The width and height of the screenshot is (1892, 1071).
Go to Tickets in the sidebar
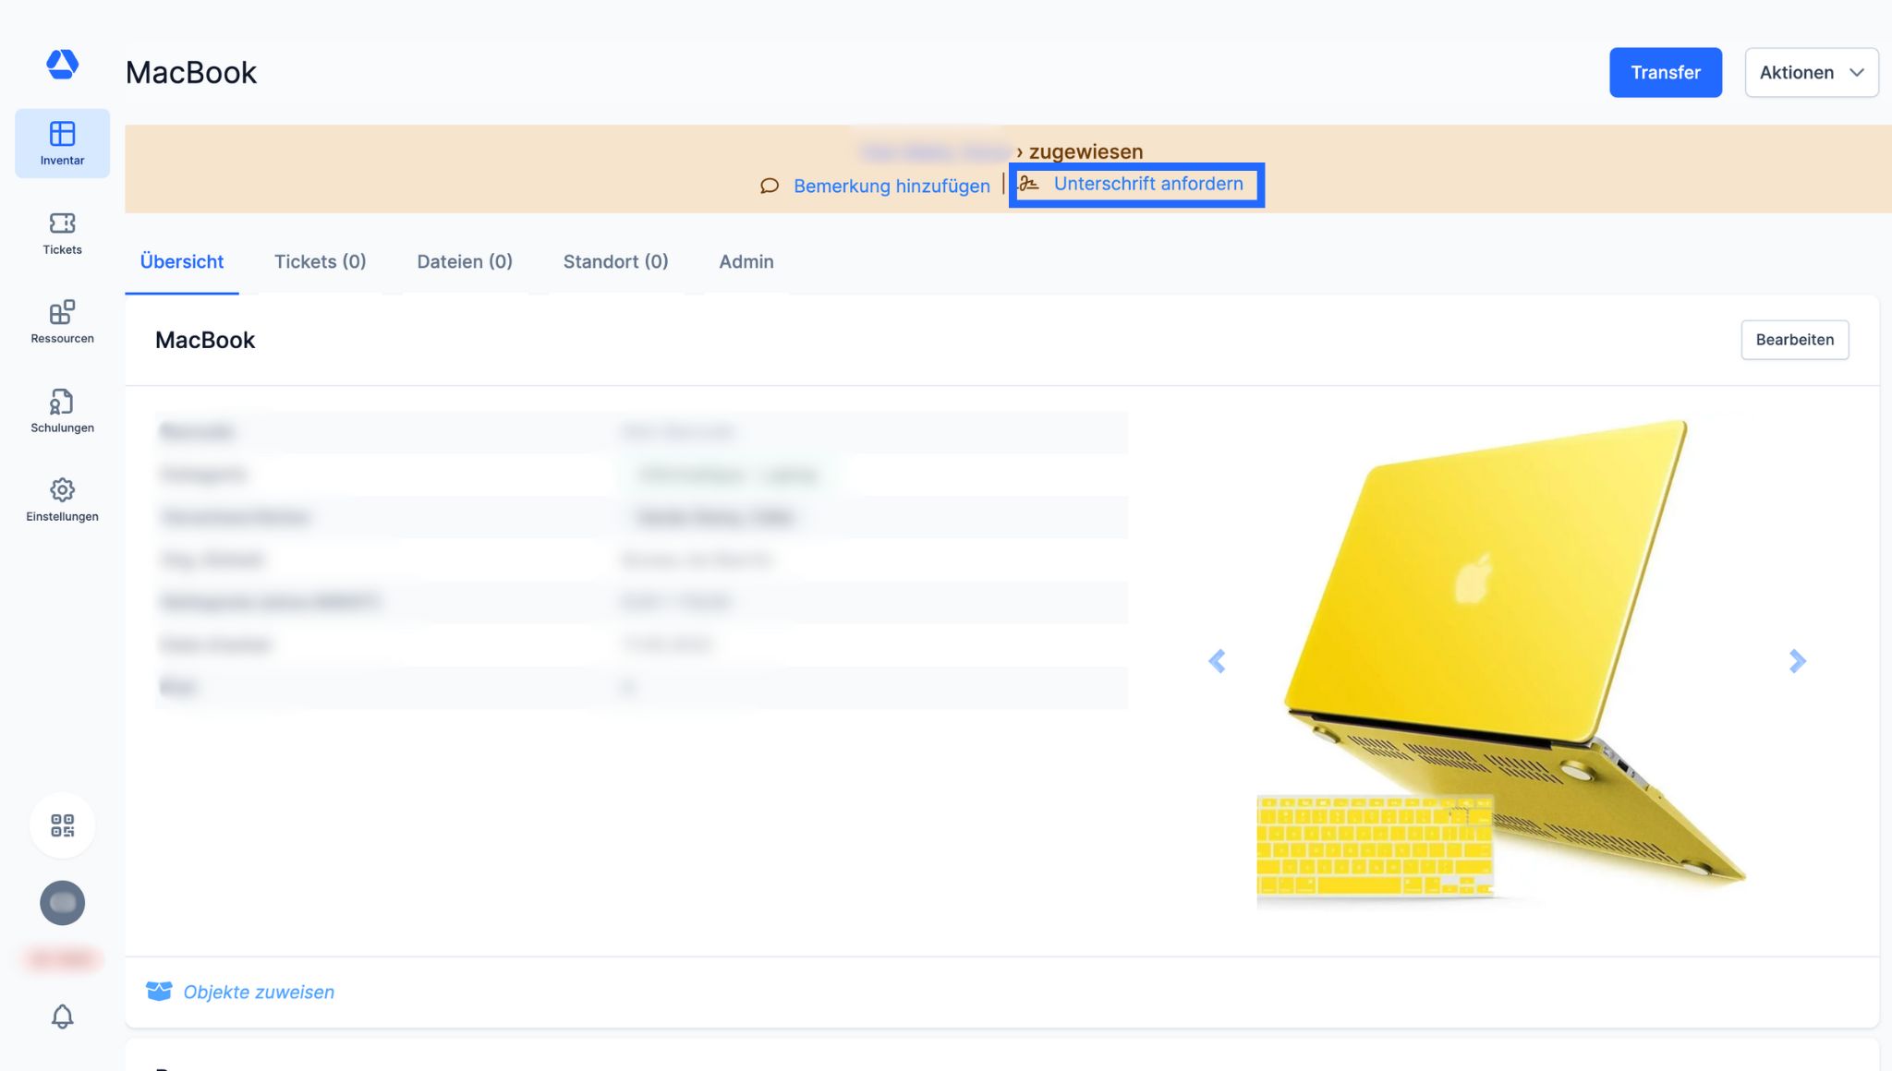pyautogui.click(x=62, y=234)
